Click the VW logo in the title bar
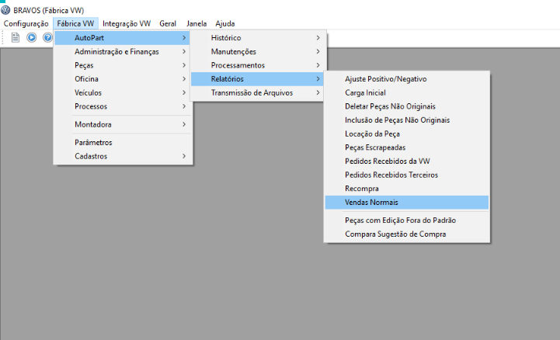Screen dimensions: 560x340 (5, 10)
